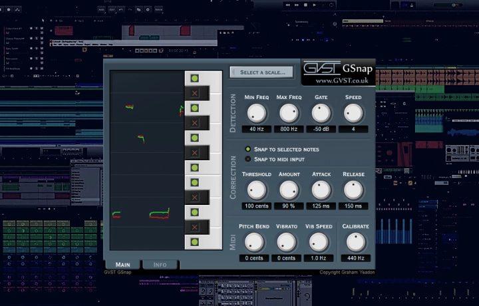Click the 150 ms release value
Screen dimensions: 479x306
(x=353, y=206)
